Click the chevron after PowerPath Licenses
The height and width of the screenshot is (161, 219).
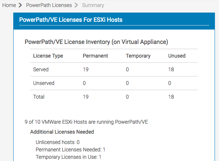tap(76, 5)
